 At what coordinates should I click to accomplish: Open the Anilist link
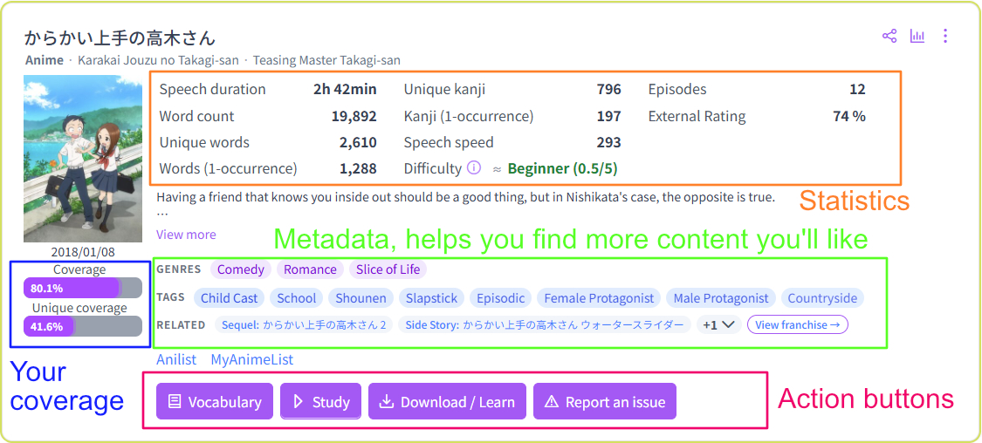[x=176, y=360]
